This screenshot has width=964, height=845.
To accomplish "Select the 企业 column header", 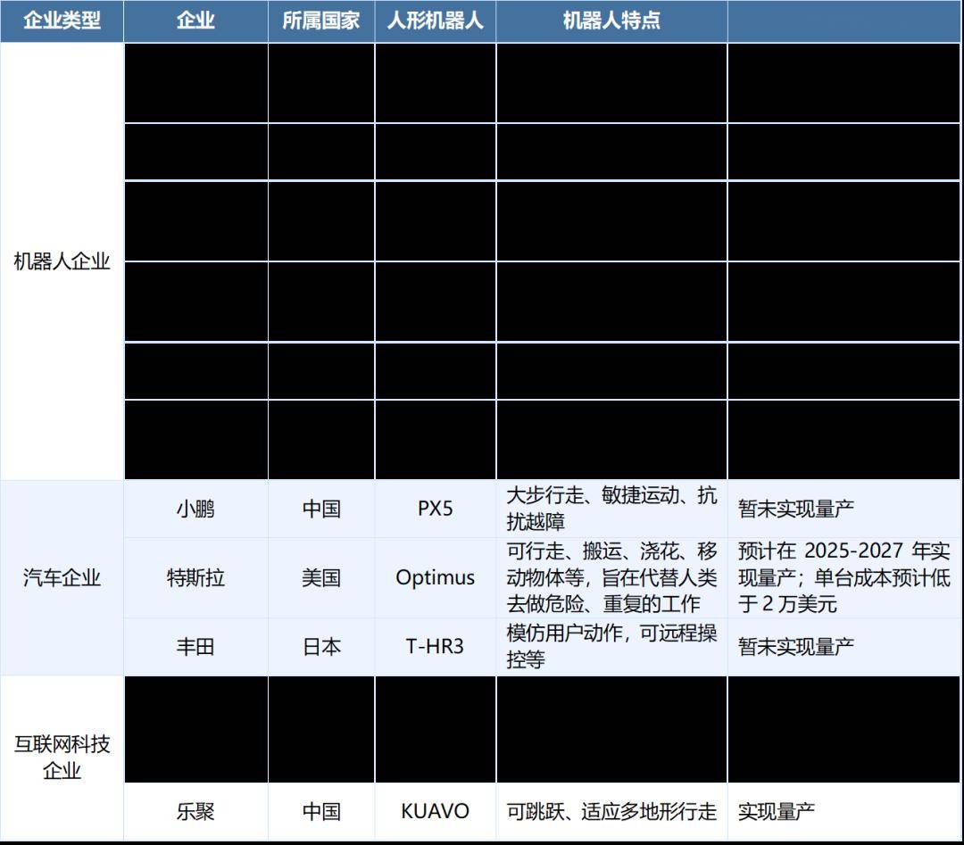I will [195, 21].
